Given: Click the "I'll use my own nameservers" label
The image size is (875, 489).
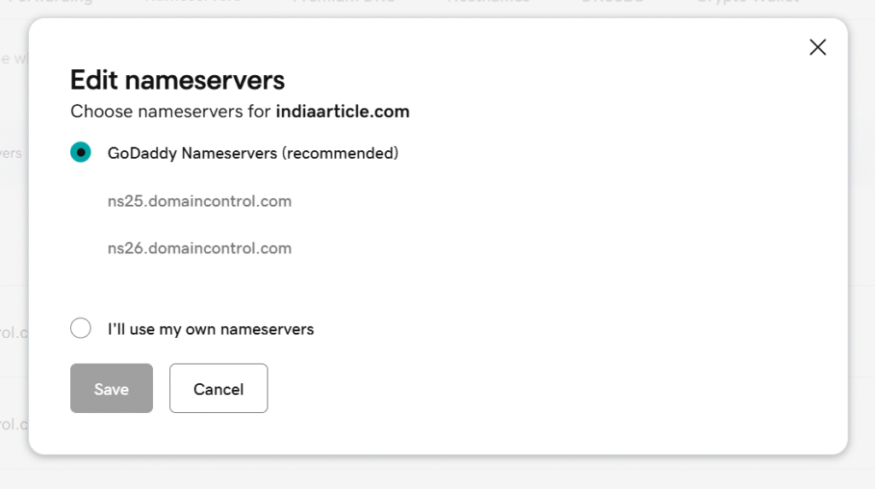Looking at the screenshot, I should (211, 329).
